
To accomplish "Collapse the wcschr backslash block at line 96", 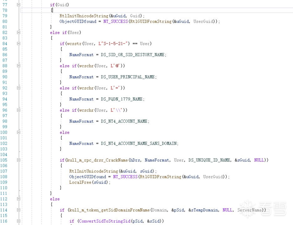I will point(18,110).
